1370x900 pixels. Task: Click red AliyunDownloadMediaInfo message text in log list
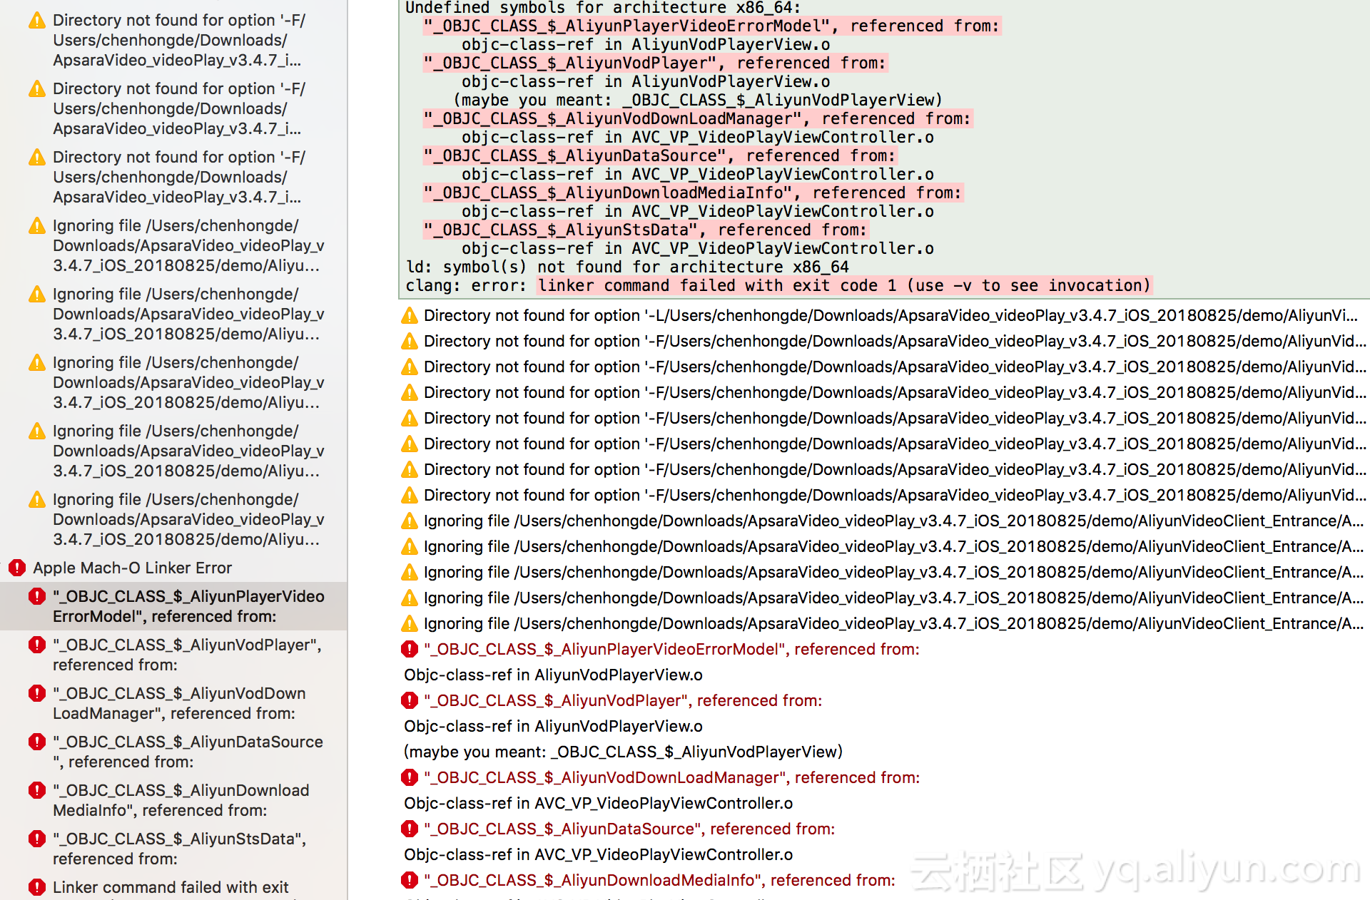point(659,880)
